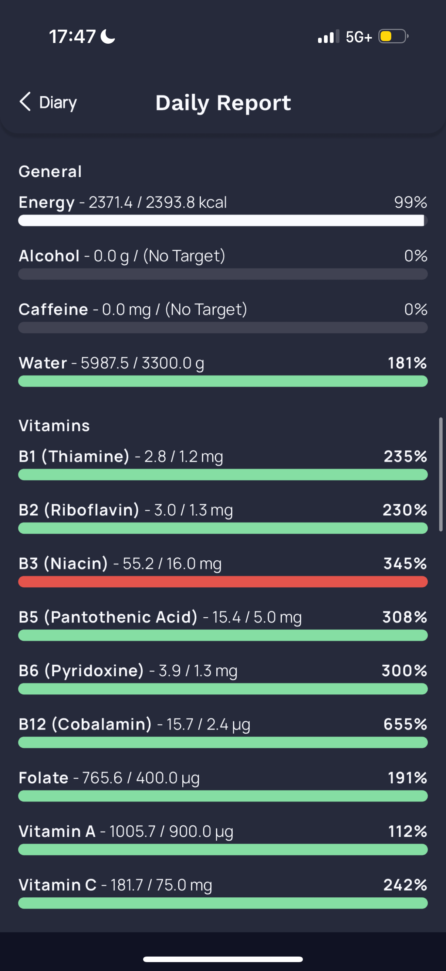This screenshot has height=971, width=446.
Task: Tap the battery icon in status bar
Action: point(393,37)
